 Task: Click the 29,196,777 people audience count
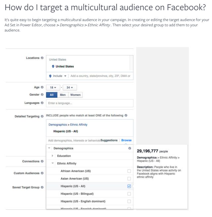pyautogui.click(x=152, y=151)
